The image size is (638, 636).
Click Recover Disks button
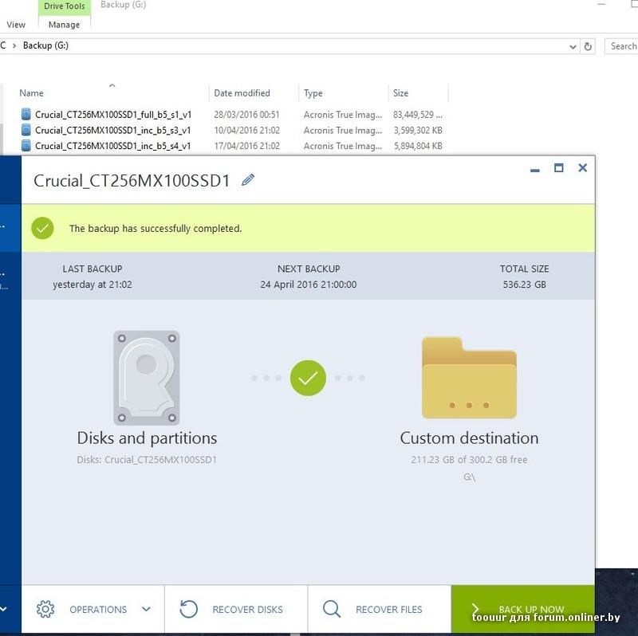click(236, 609)
